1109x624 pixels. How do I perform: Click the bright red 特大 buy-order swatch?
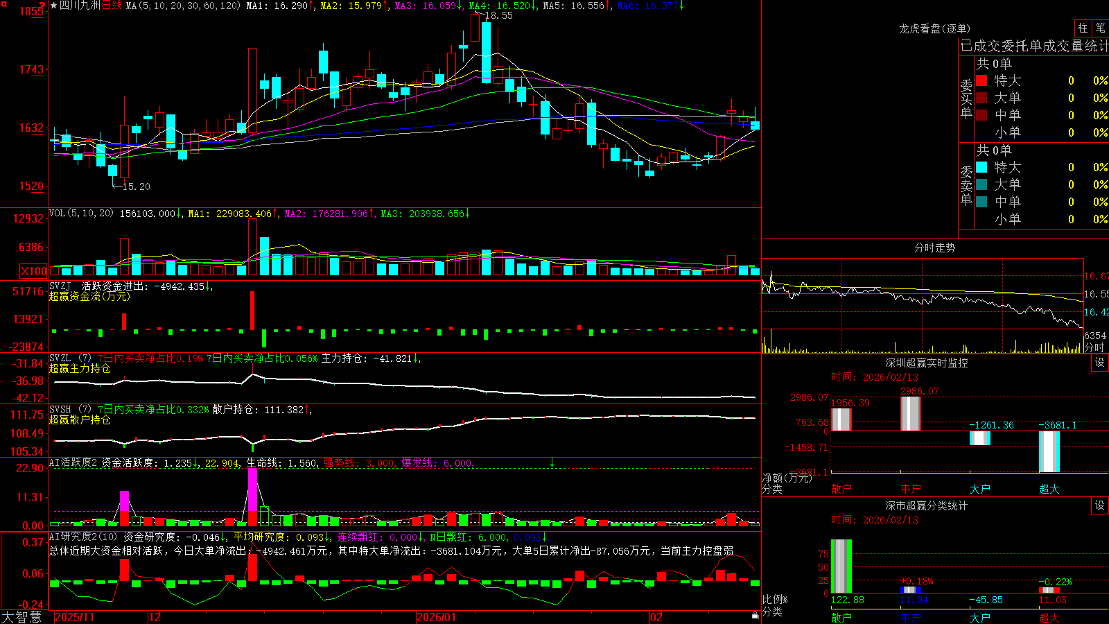tap(981, 80)
